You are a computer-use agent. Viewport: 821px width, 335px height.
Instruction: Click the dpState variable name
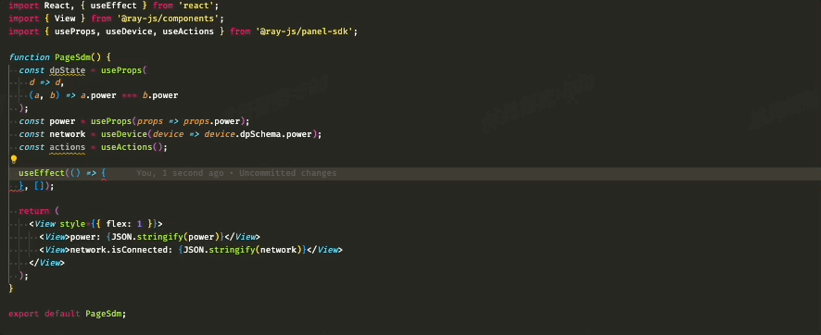coord(68,70)
